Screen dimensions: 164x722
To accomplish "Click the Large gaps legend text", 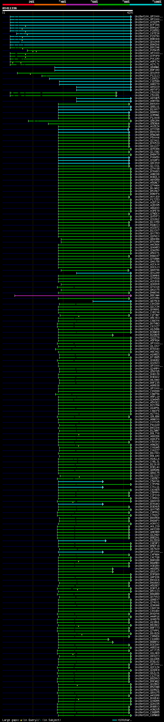I will [x=11, y=720].
